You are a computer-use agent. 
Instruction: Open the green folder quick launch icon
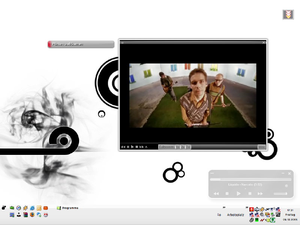point(12,208)
